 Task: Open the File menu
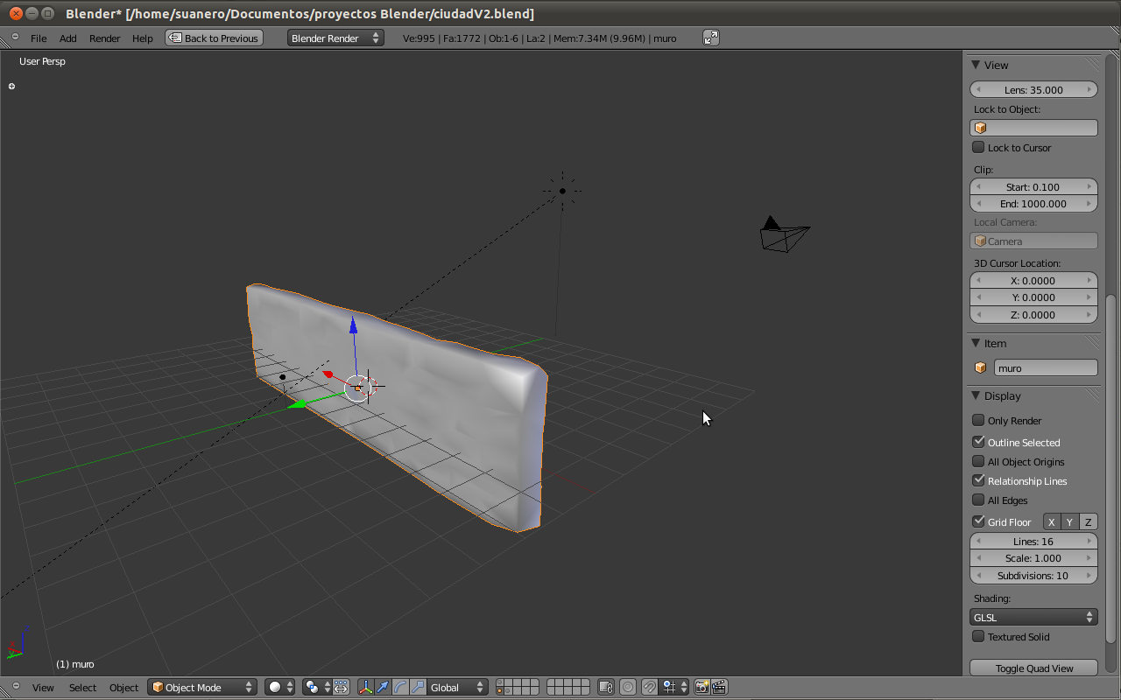[x=39, y=38]
